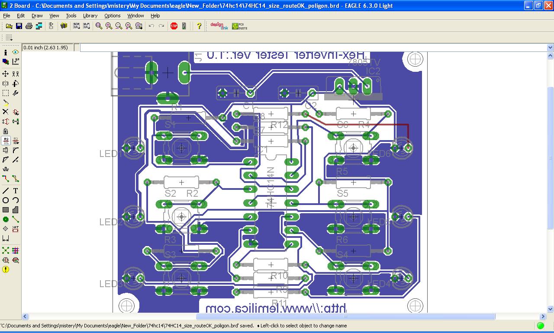This screenshot has width=554, height=333.
Task: Toggle the Show (eye) tool
Action: (16, 52)
